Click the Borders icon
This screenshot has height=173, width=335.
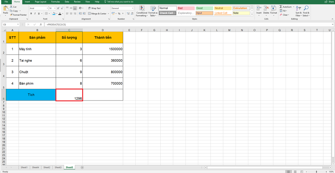coord(46,13)
